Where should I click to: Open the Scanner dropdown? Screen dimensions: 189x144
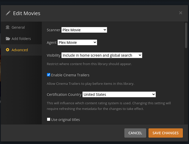point(84,30)
